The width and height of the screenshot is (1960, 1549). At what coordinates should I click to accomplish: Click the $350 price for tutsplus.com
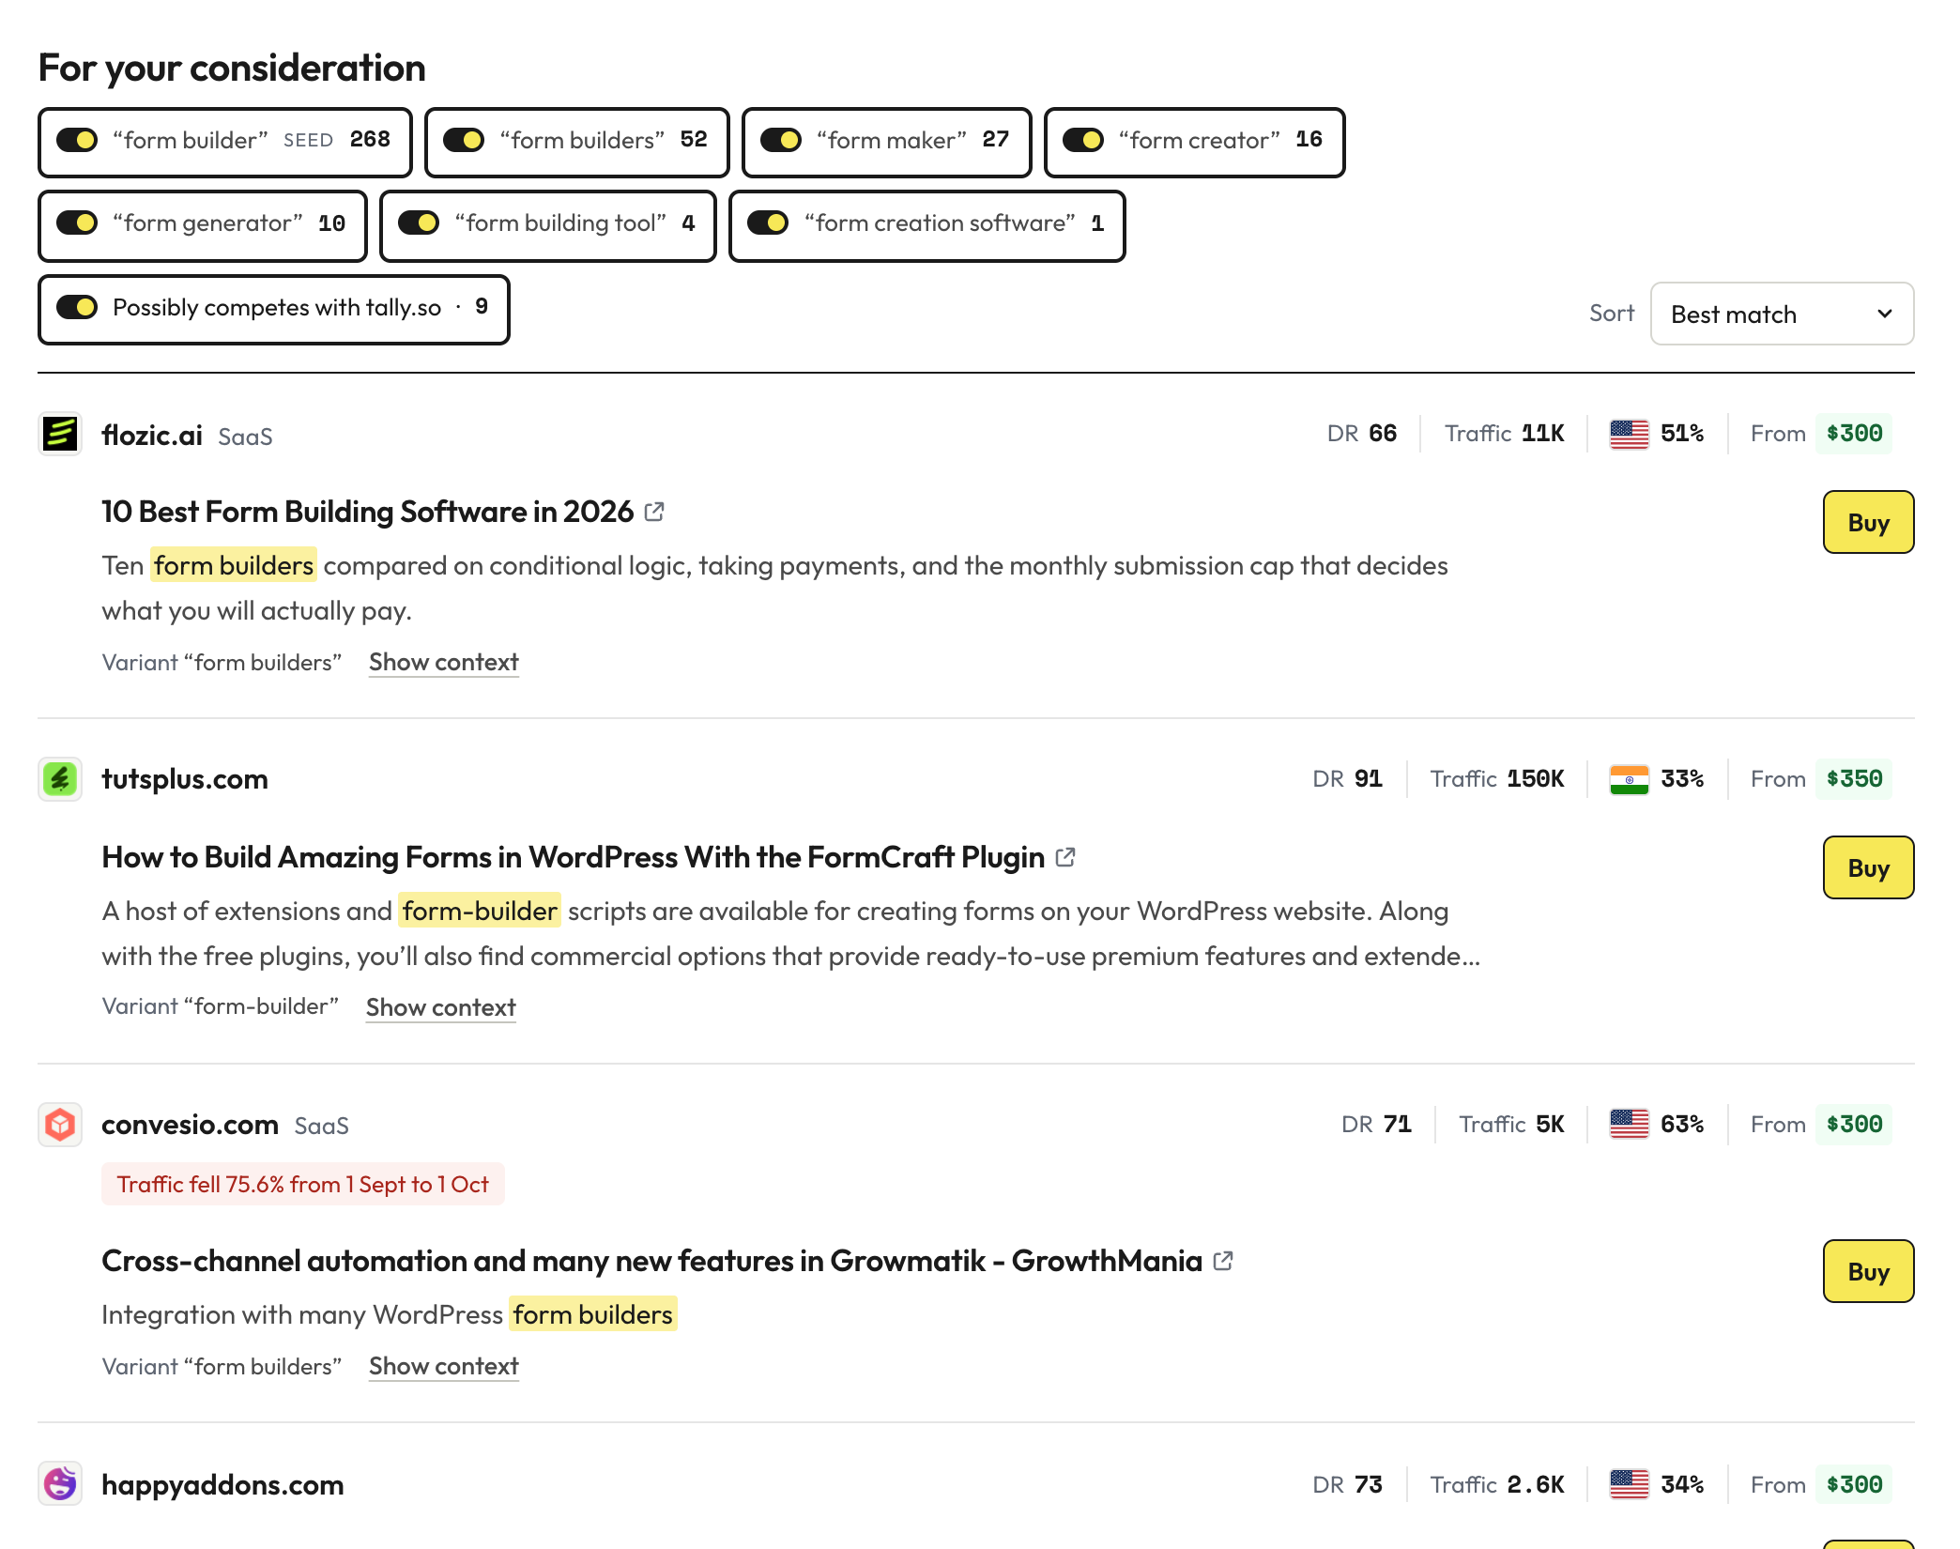1854,779
